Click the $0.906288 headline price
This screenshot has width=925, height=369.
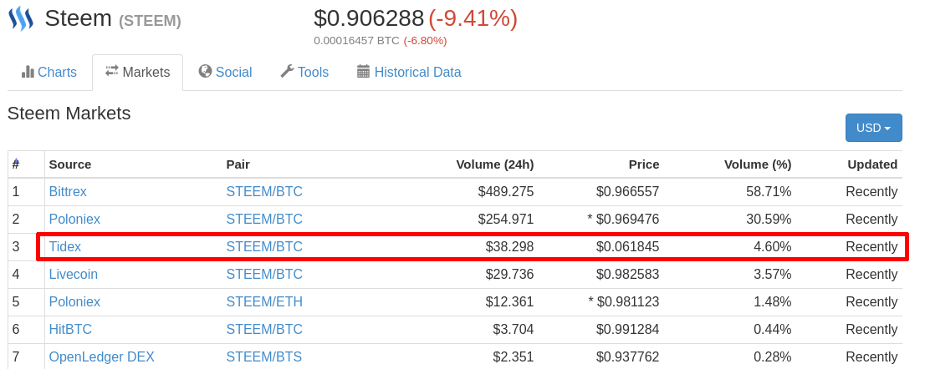[x=369, y=18]
